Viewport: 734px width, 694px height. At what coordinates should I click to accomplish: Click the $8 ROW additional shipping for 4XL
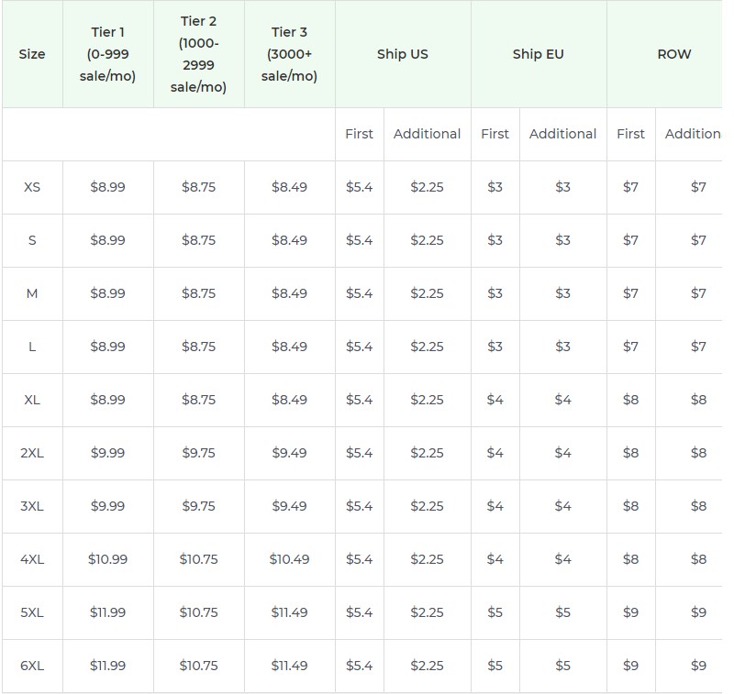click(698, 560)
